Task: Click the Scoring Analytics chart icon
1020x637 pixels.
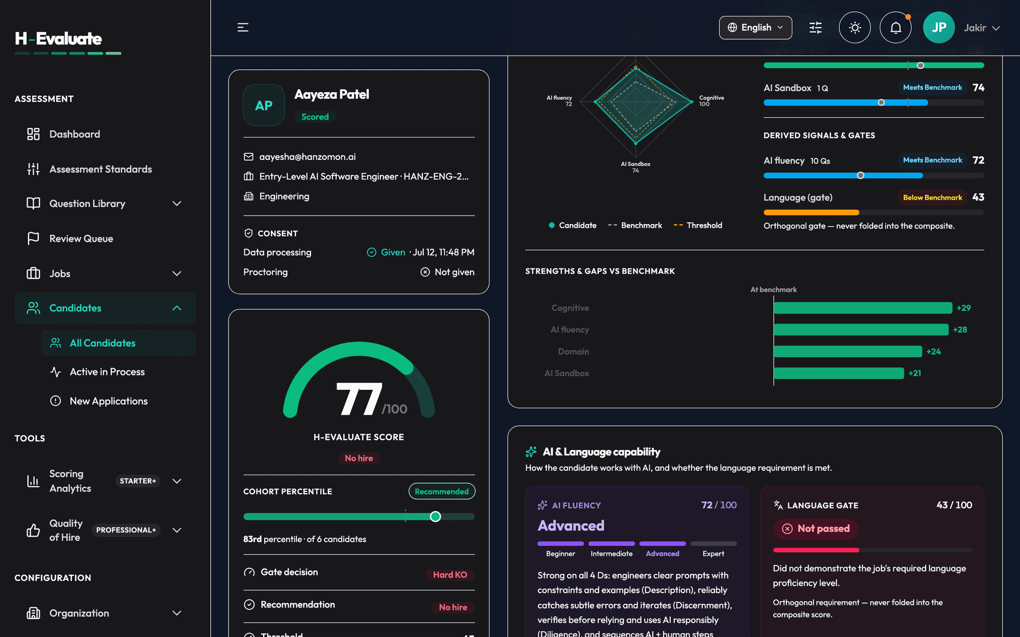Action: coord(33,481)
